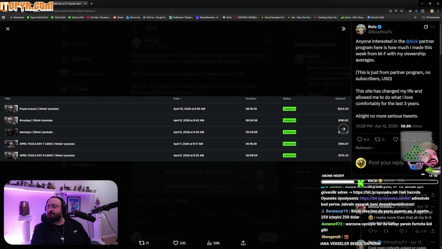Close the photo viewer with the X

(x=8, y=29)
